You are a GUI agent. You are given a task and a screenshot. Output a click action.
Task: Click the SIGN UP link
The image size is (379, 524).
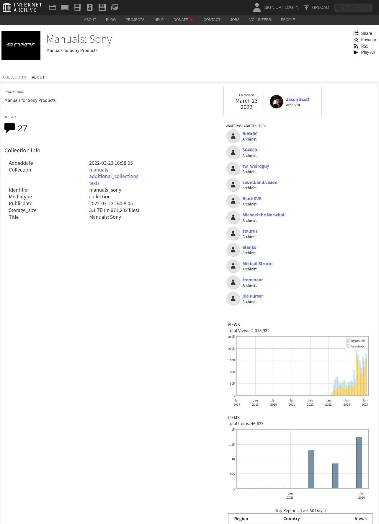click(x=272, y=7)
